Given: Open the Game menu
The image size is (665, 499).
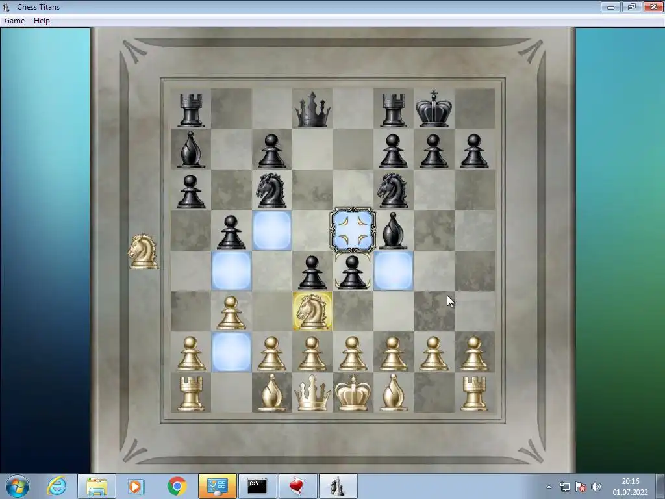Looking at the screenshot, I should pos(15,21).
